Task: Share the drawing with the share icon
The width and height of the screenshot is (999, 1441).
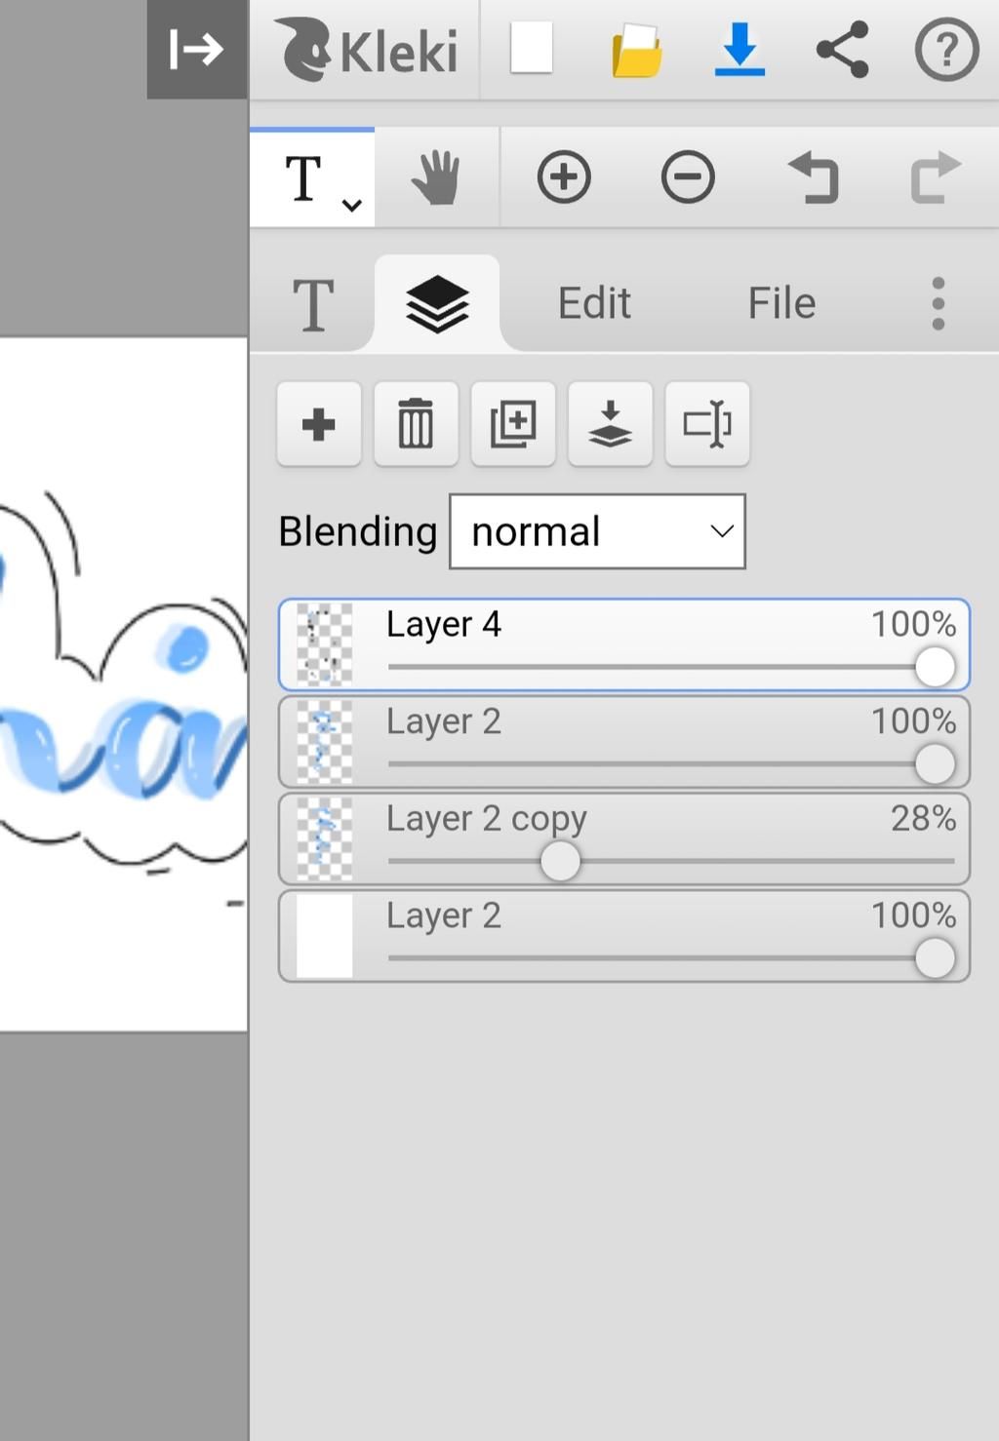Action: coord(842,50)
